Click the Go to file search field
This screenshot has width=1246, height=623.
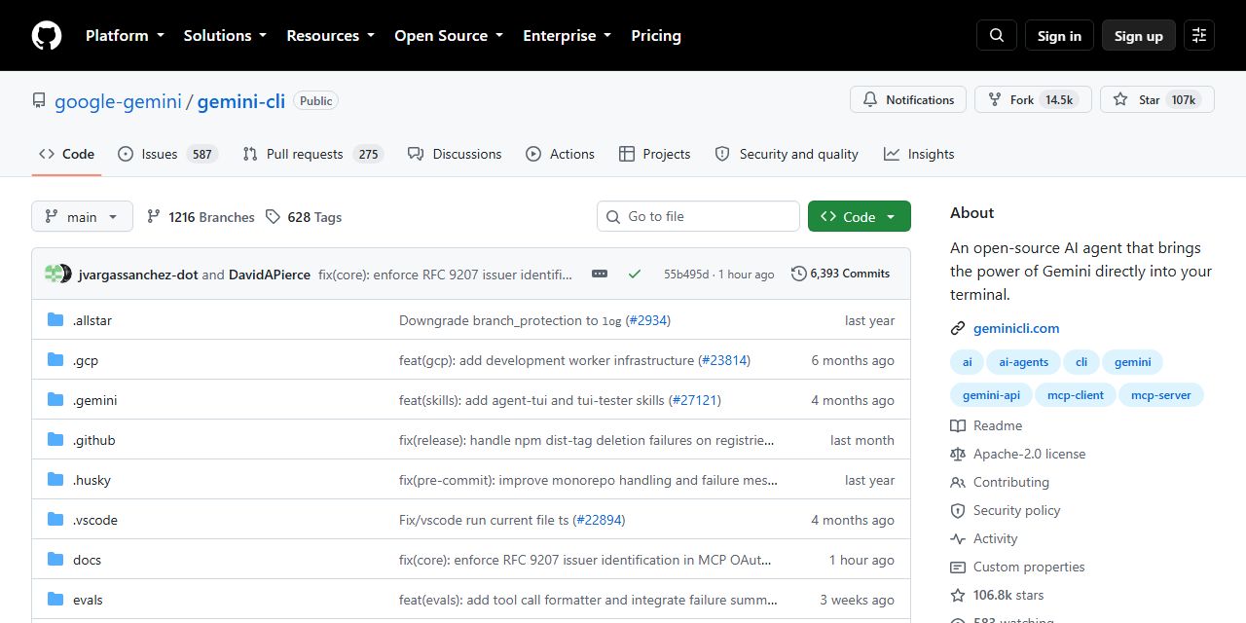698,216
